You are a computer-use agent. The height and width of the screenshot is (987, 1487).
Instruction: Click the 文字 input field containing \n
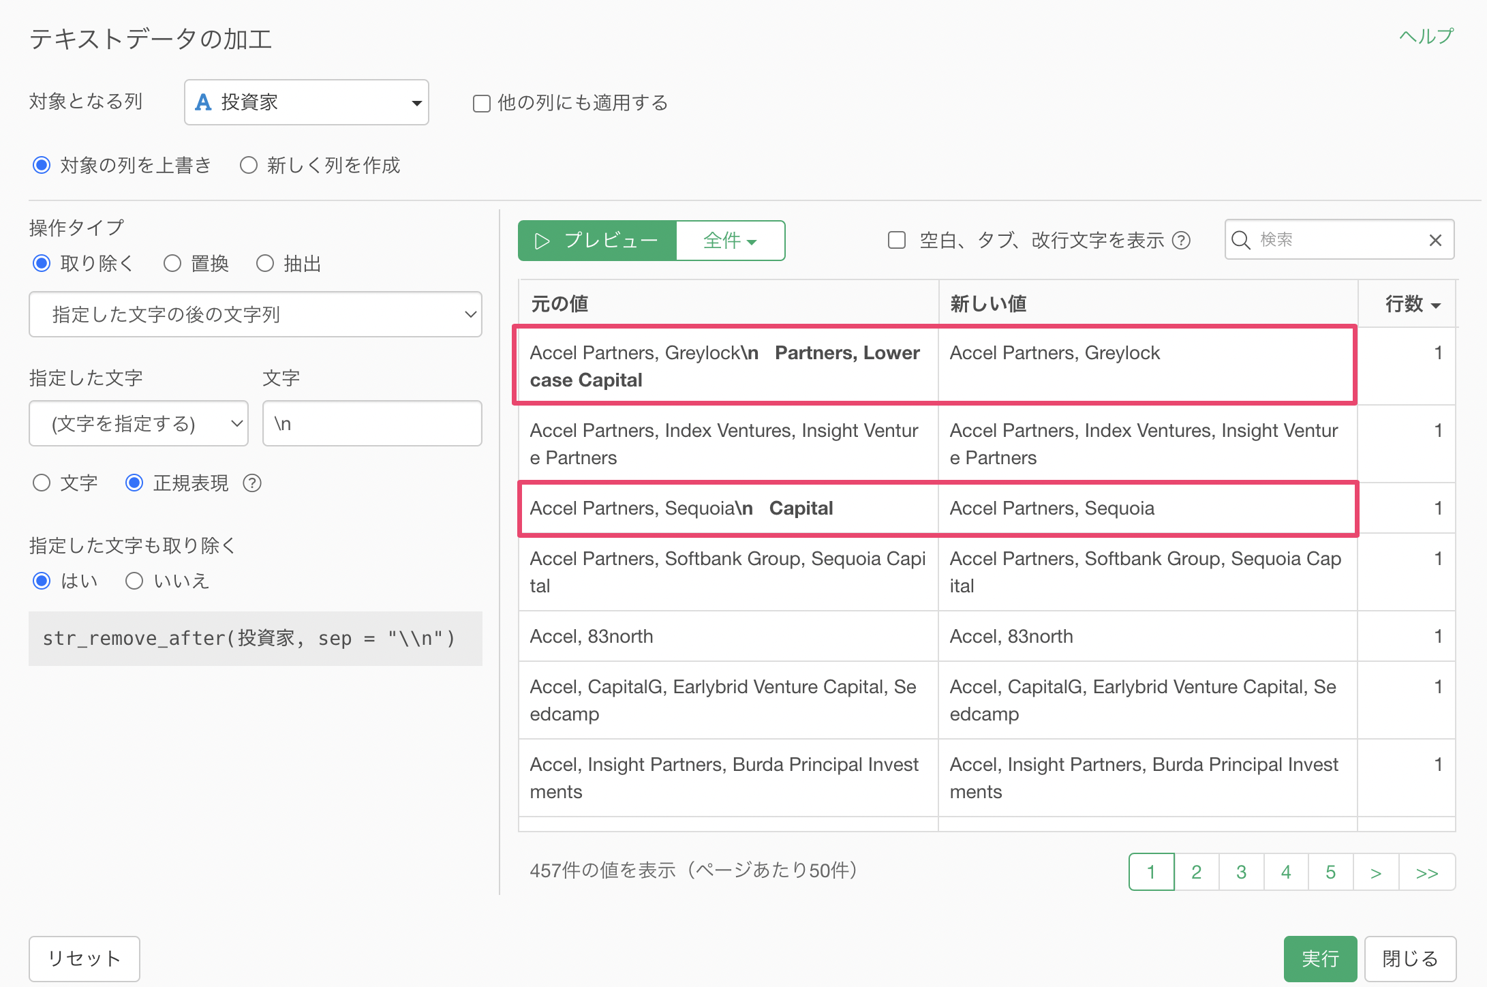pyautogui.click(x=372, y=423)
